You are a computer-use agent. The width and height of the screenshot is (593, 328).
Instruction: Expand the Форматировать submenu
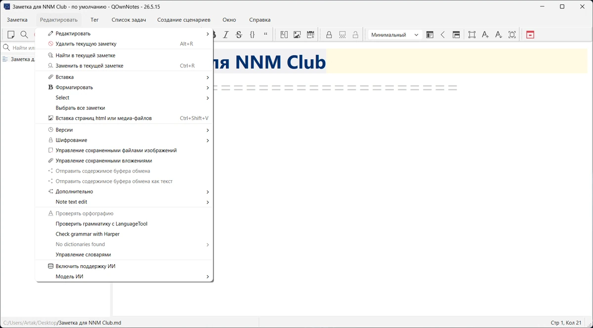coord(124,87)
